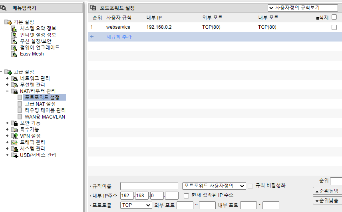The image size is (342, 212).
Task: Click the last octet field of 내부 IP주소
Action: (172, 196)
